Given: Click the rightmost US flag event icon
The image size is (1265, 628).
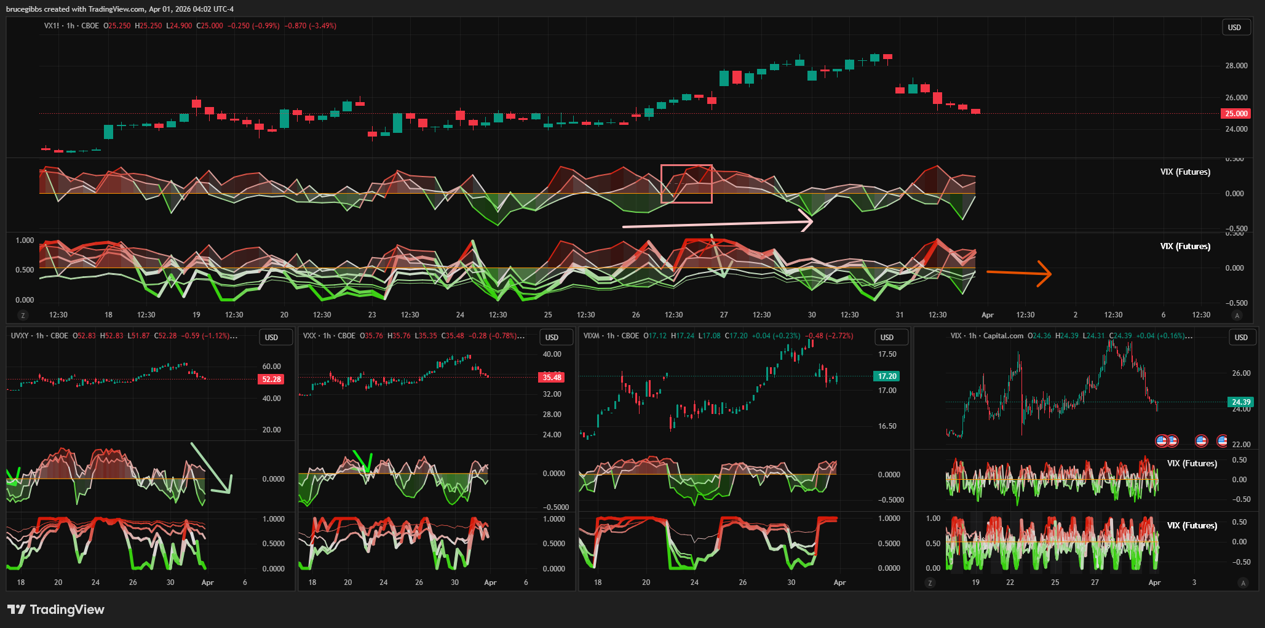Looking at the screenshot, I should (1222, 441).
